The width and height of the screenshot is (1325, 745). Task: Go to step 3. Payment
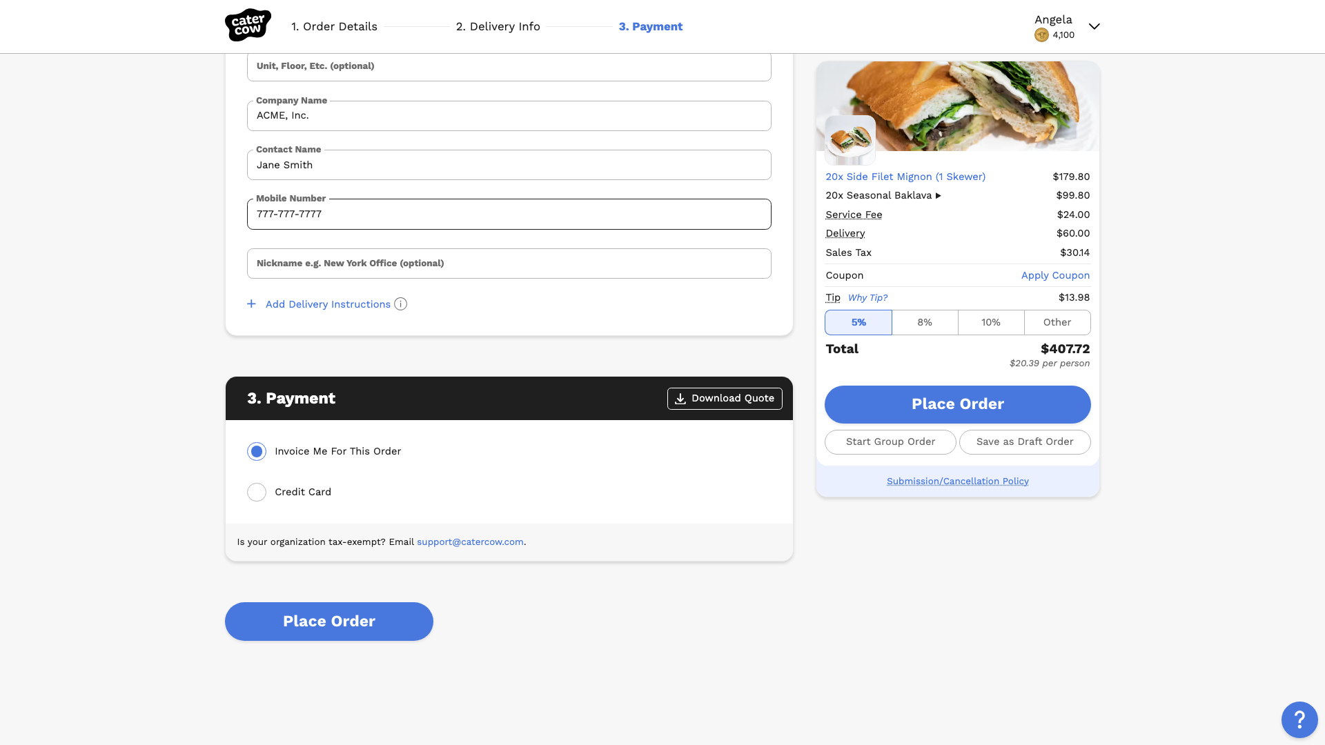(651, 27)
